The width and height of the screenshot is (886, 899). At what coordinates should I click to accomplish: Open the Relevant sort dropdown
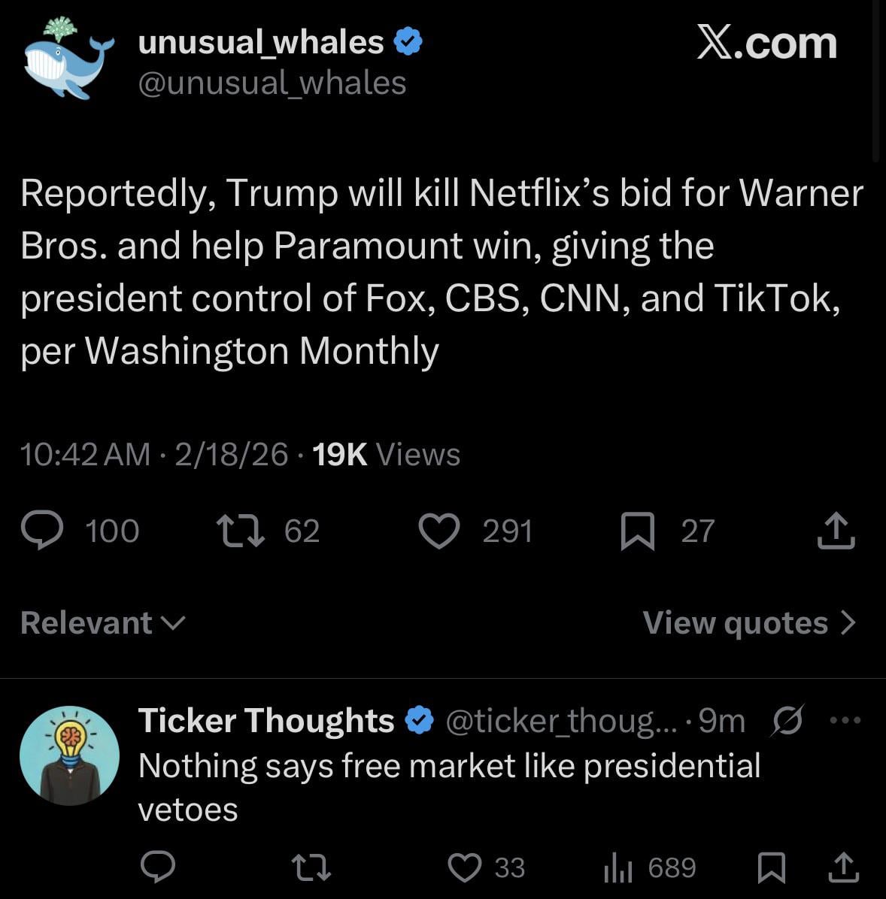[x=103, y=622]
